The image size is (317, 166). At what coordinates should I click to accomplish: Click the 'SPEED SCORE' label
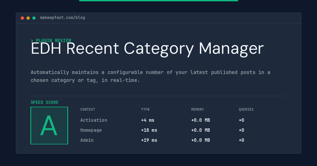(x=45, y=102)
